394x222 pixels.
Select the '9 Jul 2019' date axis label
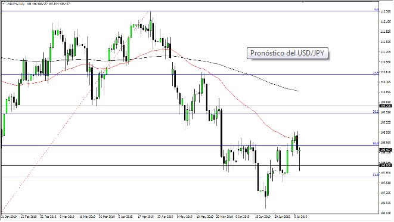(x=300, y=217)
